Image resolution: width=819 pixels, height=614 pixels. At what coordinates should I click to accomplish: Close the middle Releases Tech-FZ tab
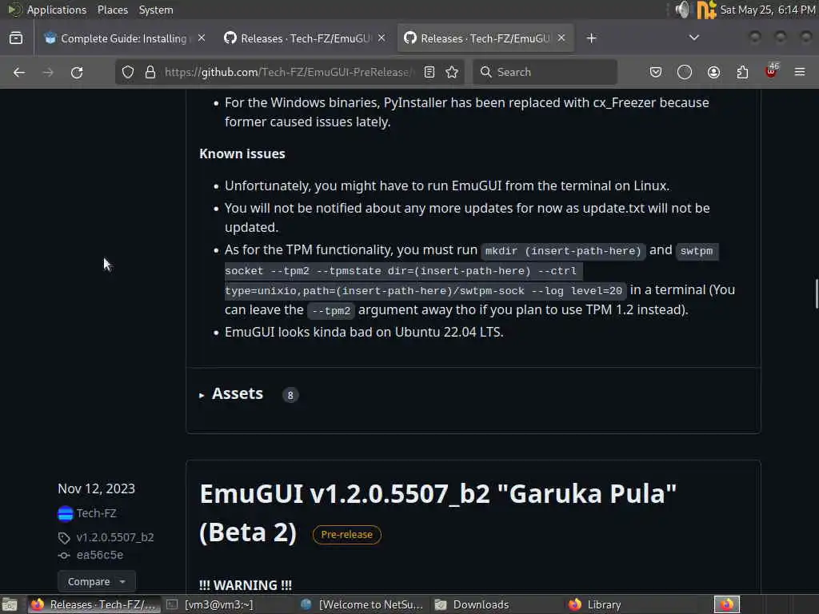click(382, 38)
